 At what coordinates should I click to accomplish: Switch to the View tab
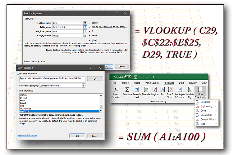point(204,83)
